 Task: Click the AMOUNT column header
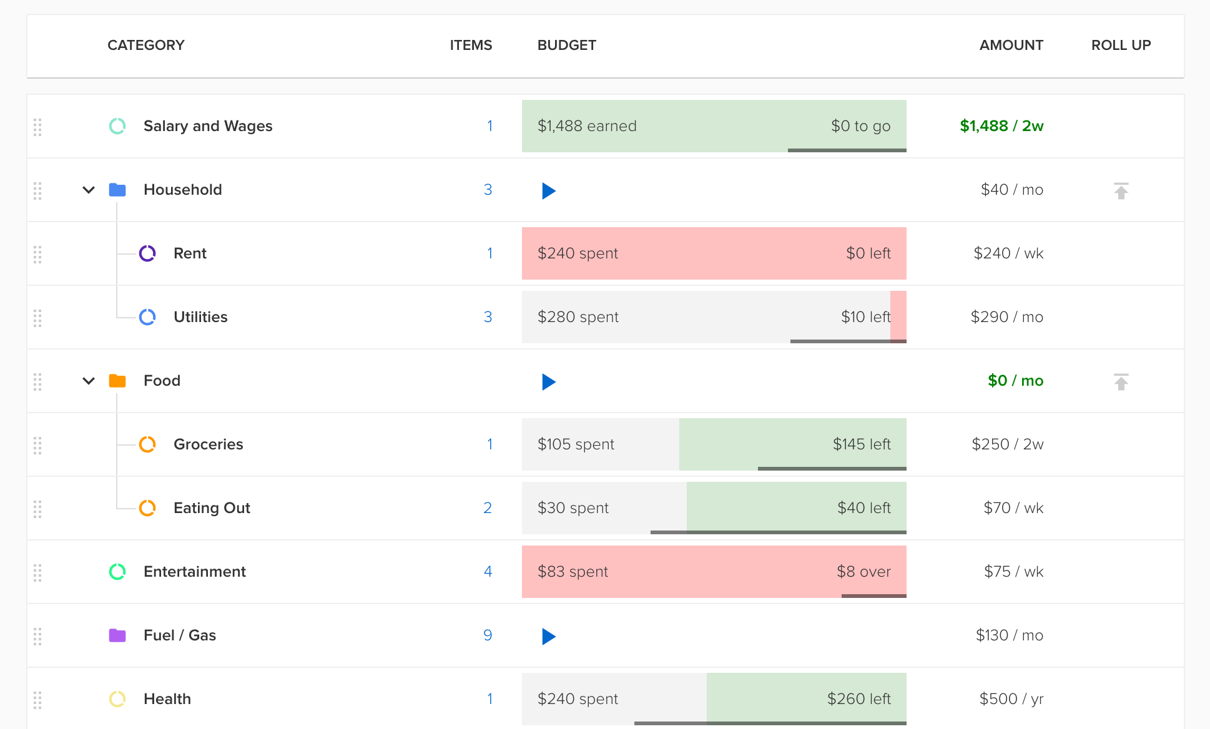(1010, 45)
